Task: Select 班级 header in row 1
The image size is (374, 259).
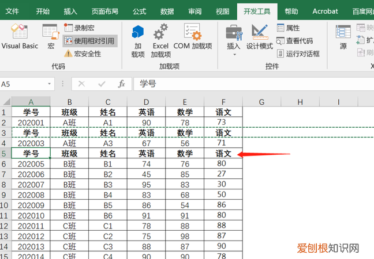Action: click(x=69, y=112)
